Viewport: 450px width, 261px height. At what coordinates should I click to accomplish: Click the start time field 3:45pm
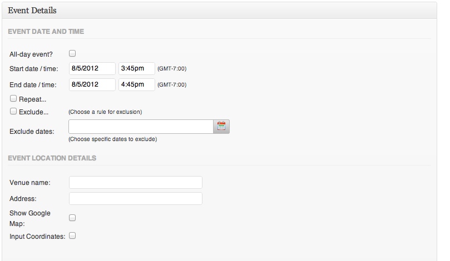tap(137, 68)
